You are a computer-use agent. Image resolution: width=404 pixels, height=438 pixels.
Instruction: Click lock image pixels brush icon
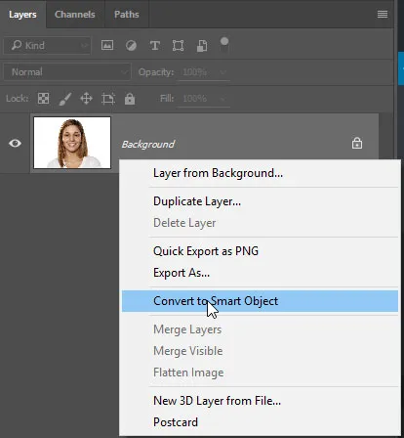click(65, 99)
